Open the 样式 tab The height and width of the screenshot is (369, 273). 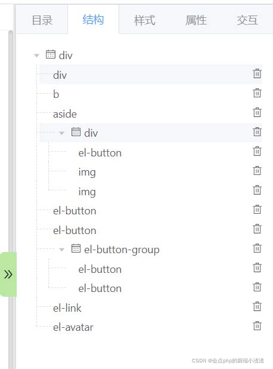(144, 20)
